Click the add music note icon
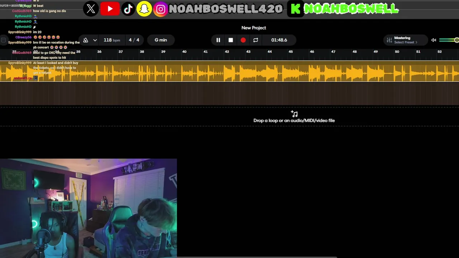This screenshot has width=459, height=258. point(294,114)
